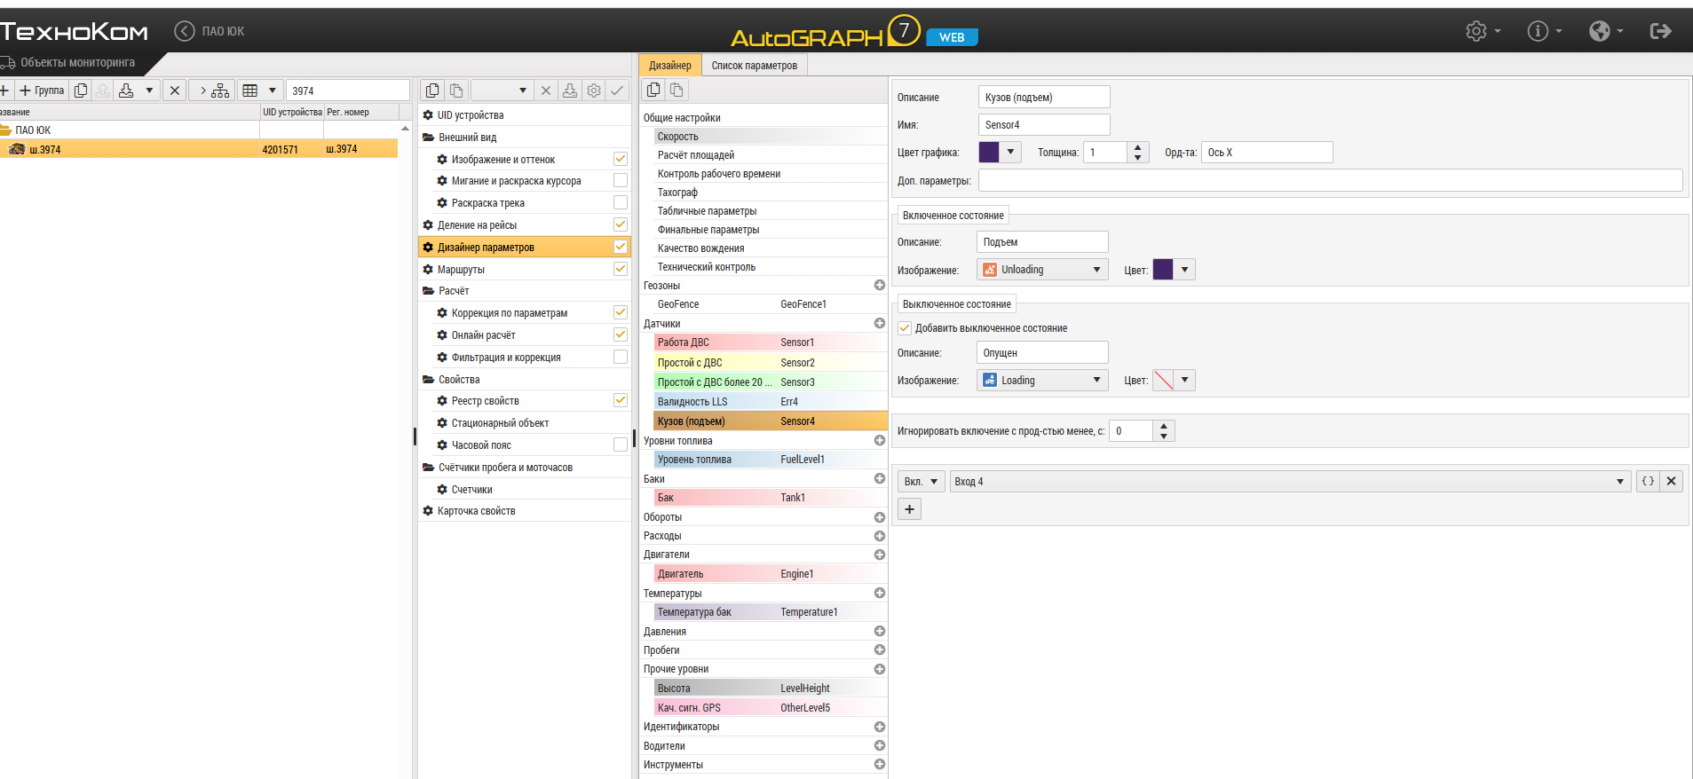This screenshot has height=779, width=1693.
Task: Click the + Группа button
Action: (42, 90)
